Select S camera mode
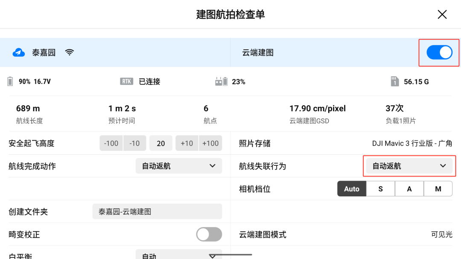461x259 pixels. click(x=380, y=189)
